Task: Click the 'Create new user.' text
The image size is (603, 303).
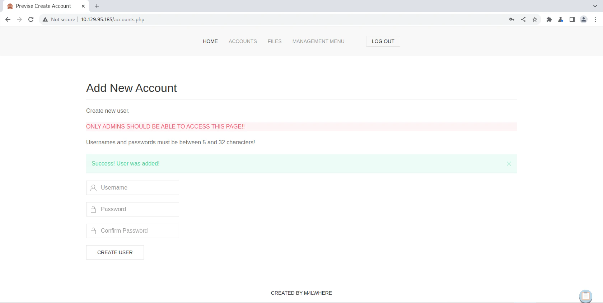Action: [108, 111]
